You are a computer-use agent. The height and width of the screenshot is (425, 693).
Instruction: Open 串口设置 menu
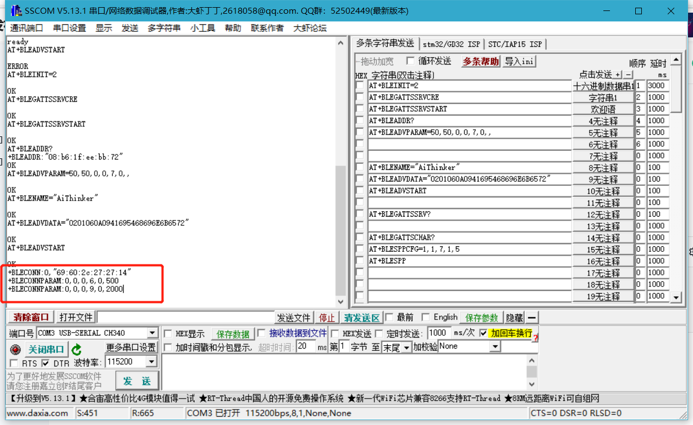pyautogui.click(x=69, y=28)
